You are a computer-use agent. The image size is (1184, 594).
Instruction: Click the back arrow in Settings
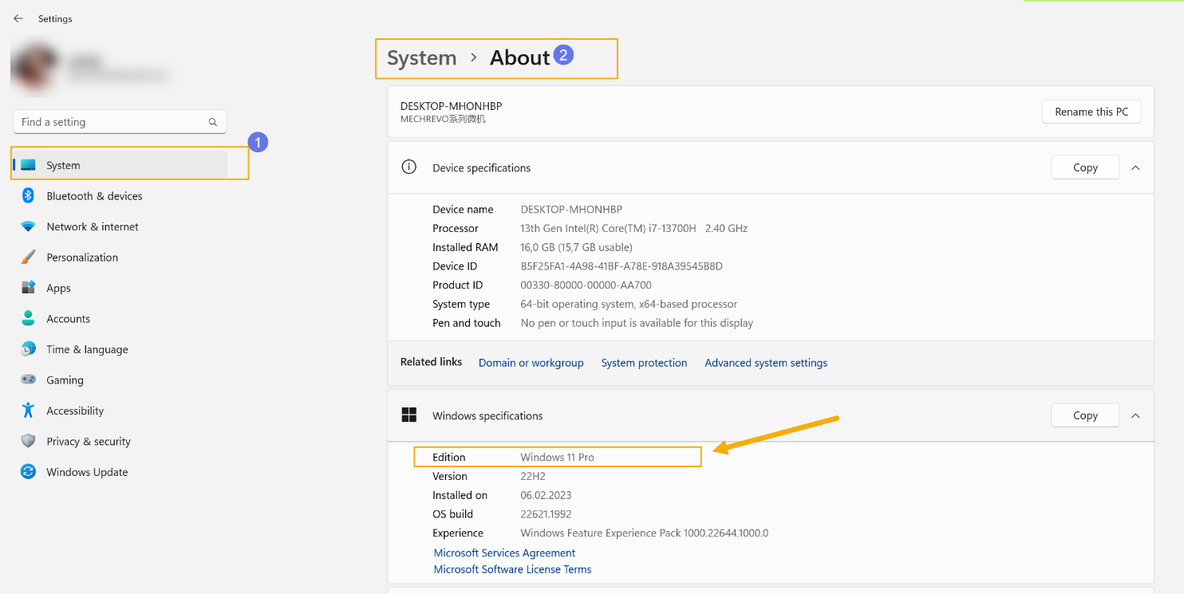click(18, 18)
